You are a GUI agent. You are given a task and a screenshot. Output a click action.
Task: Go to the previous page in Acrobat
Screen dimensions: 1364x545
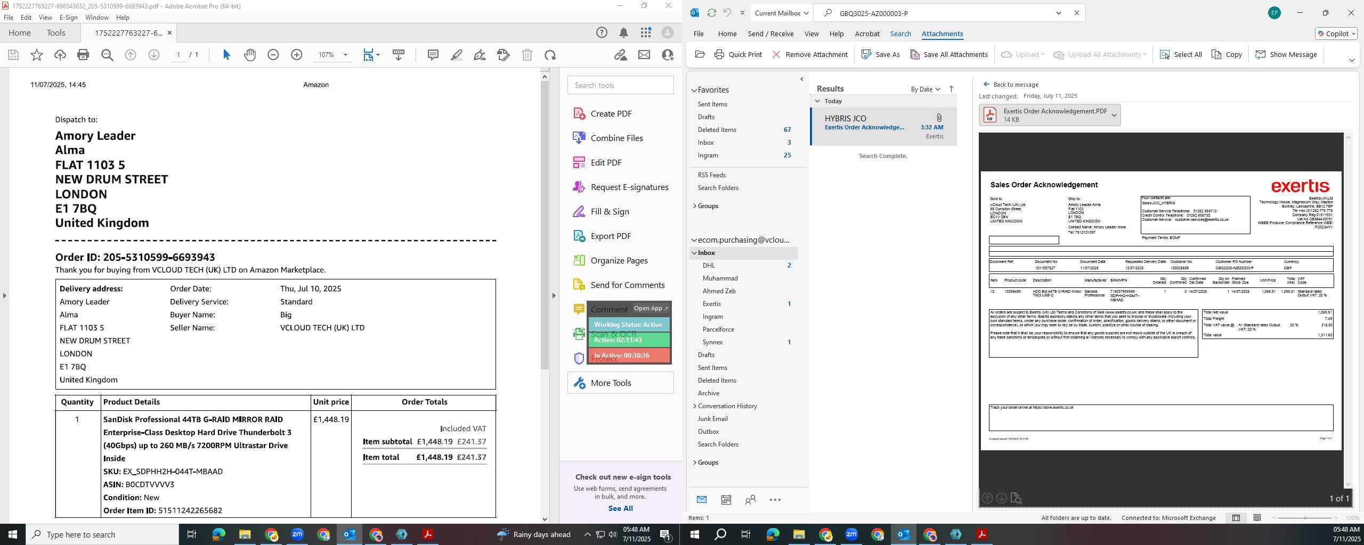(131, 55)
